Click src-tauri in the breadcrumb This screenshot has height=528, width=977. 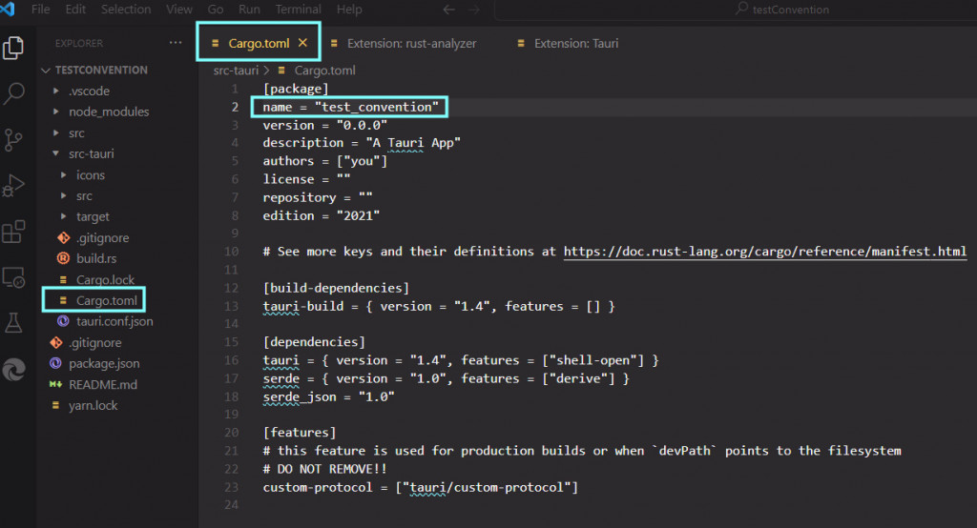pyautogui.click(x=236, y=71)
